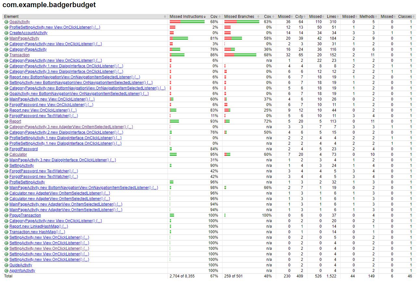
Task: Click the sort arrow on the Element column
Action: tap(165, 16)
